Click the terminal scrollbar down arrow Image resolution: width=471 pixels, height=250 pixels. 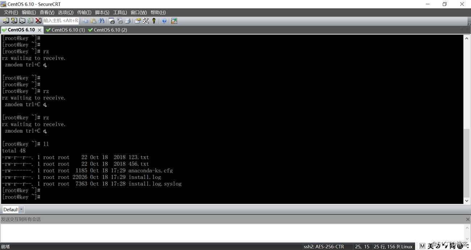pos(467,201)
